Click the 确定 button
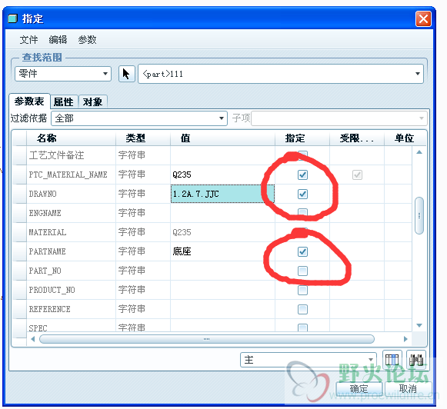Image resolution: width=447 pixels, height=409 pixels. (359, 389)
